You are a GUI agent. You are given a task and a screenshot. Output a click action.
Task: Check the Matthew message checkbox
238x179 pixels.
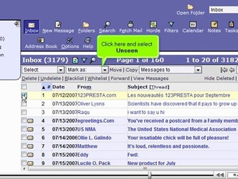pyautogui.click(x=24, y=146)
